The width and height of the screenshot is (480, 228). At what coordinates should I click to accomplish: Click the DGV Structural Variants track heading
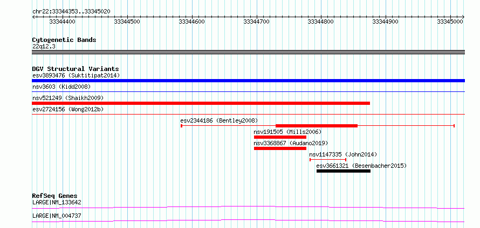pyautogui.click(x=76, y=69)
